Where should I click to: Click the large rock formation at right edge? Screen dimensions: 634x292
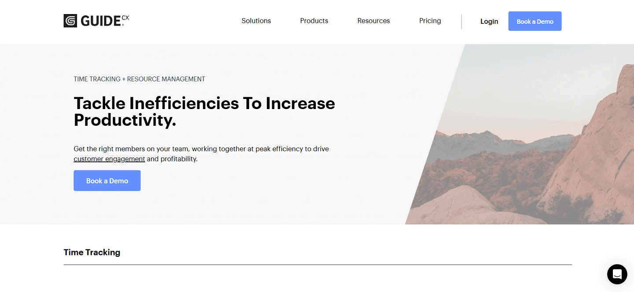pos(599,150)
